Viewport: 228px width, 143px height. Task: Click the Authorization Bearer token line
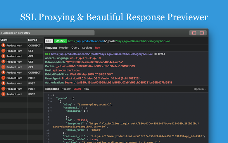108,83
